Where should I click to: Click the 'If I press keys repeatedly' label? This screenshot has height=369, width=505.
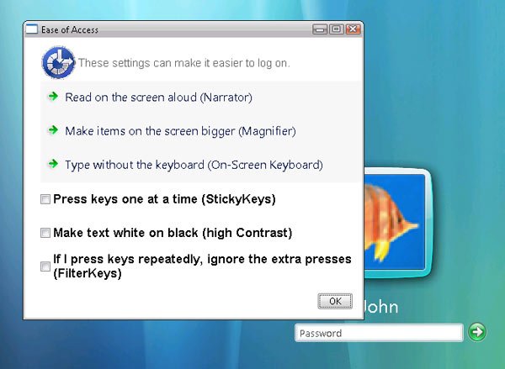coord(202,266)
